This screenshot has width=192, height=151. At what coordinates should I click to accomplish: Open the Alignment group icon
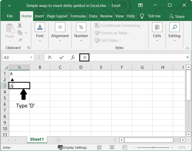[x=60, y=27]
